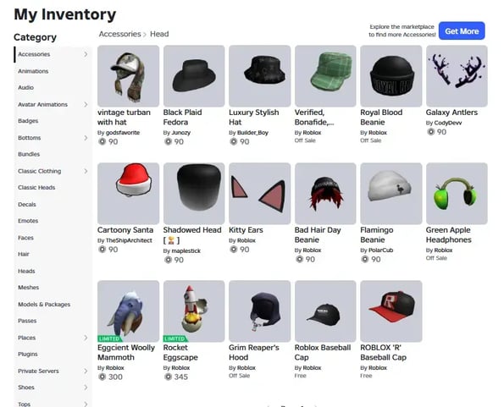Viewport: 504px width, 407px height.
Task: Open the Eggcient Woolly Mammoth thumbnail
Action: pos(128,311)
